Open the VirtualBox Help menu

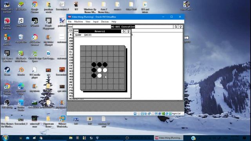(x=114, y=22)
